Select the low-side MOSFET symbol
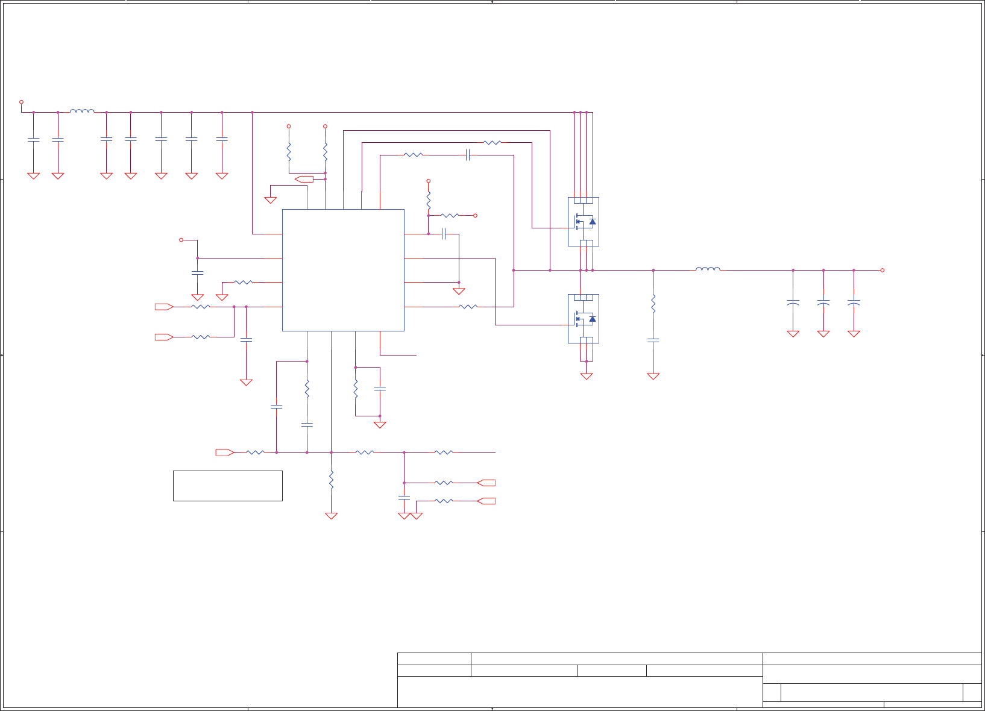 click(x=584, y=319)
